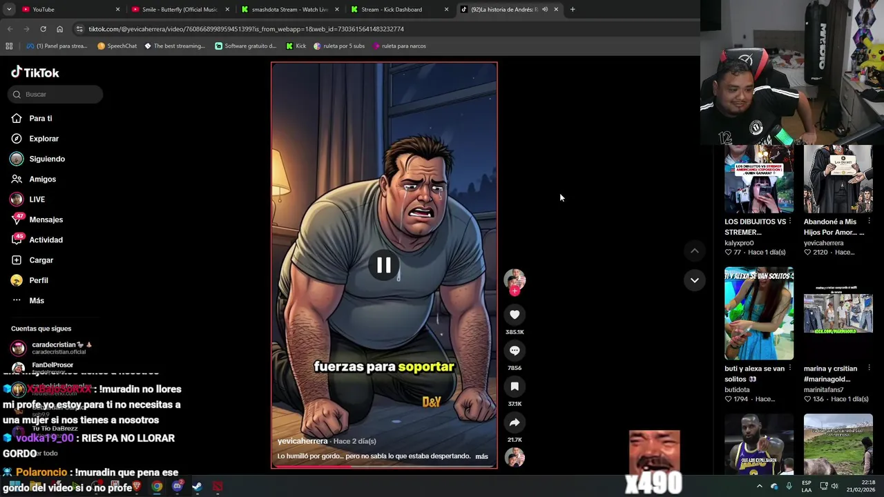This screenshot has width=884, height=497.
Task: Open 'The best streaming...' bookmark
Action: [x=175, y=46]
